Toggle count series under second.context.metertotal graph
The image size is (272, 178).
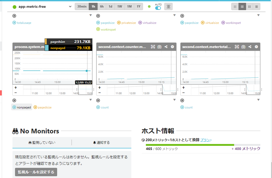[x=186, y=107]
